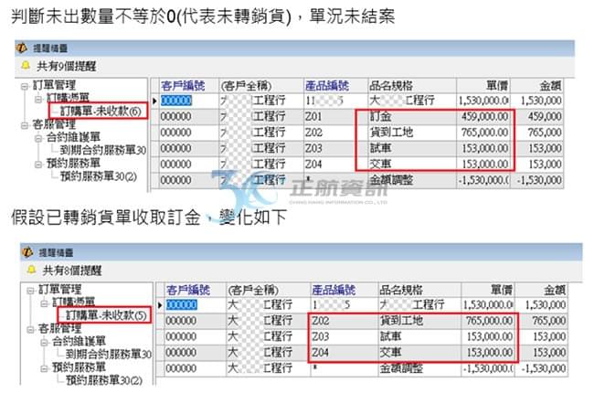The image size is (594, 393).
Task: Click the bell icon beside 共有8個提醒
Action: (x=31, y=270)
